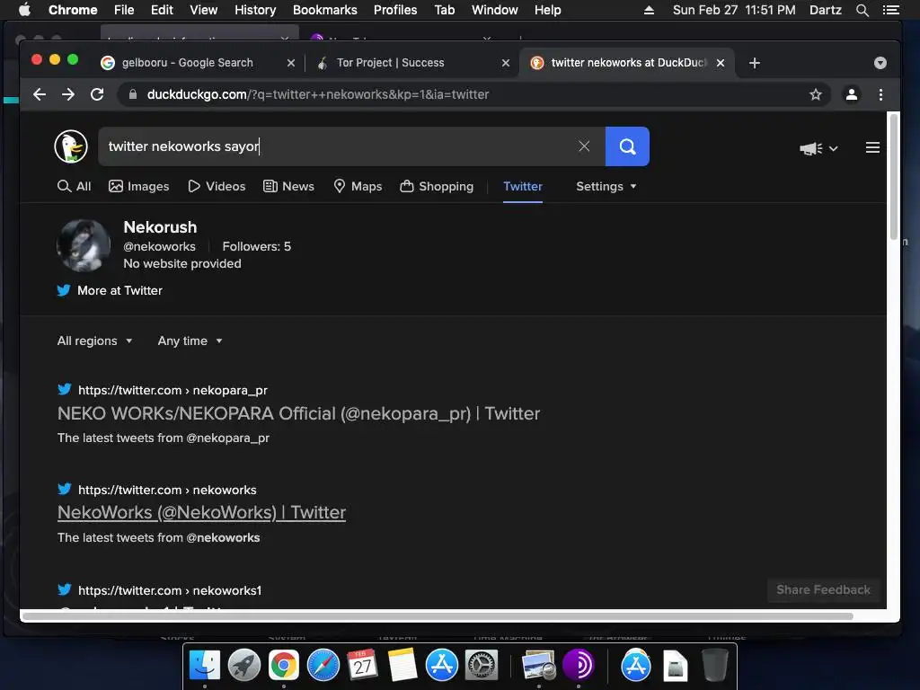This screenshot has height=690, width=920.
Task: Click the vertical page scrollbar
Action: click(x=893, y=176)
